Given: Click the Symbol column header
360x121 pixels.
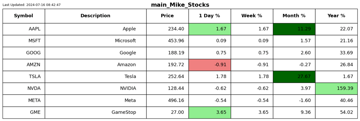Looking at the screenshot, I should click(24, 16).
